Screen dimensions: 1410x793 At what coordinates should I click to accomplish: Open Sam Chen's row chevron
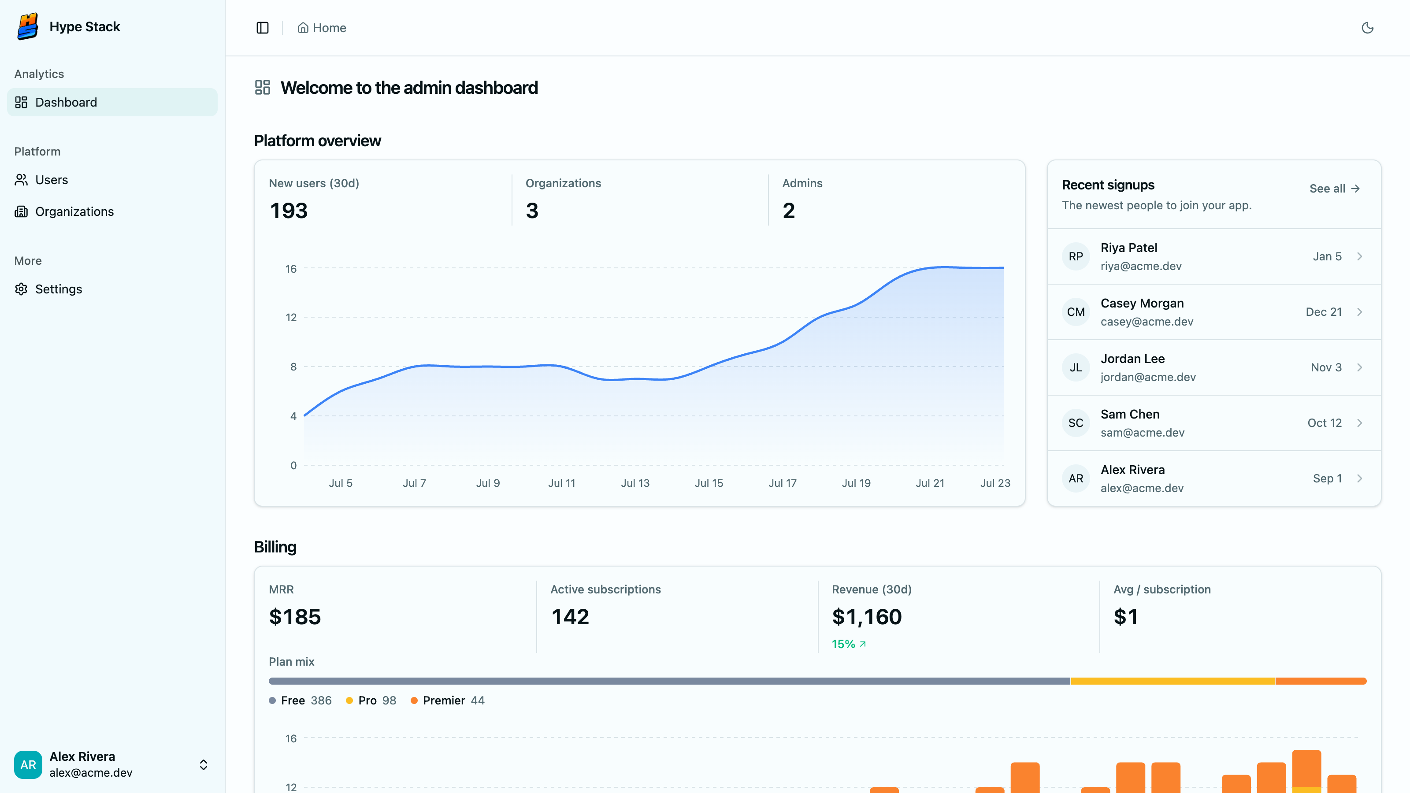[1360, 423]
